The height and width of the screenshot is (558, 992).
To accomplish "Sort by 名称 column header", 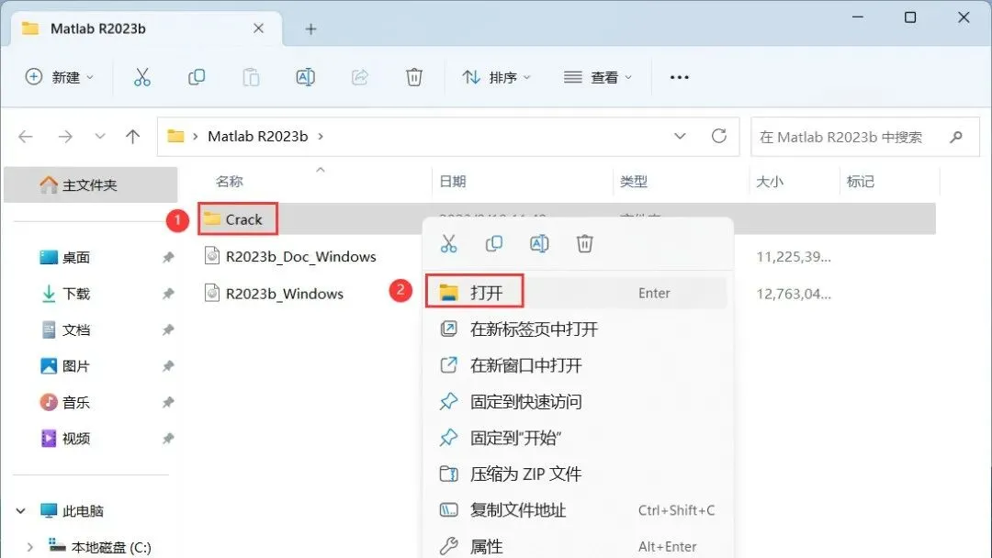I will [x=229, y=182].
